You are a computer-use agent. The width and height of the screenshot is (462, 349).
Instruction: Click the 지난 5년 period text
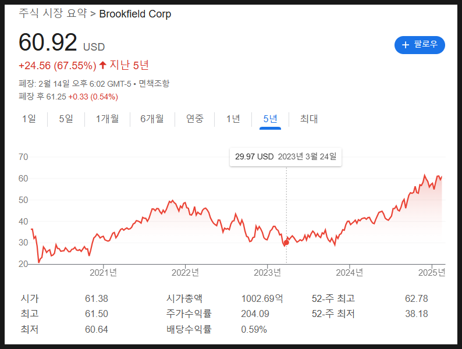[x=129, y=65]
